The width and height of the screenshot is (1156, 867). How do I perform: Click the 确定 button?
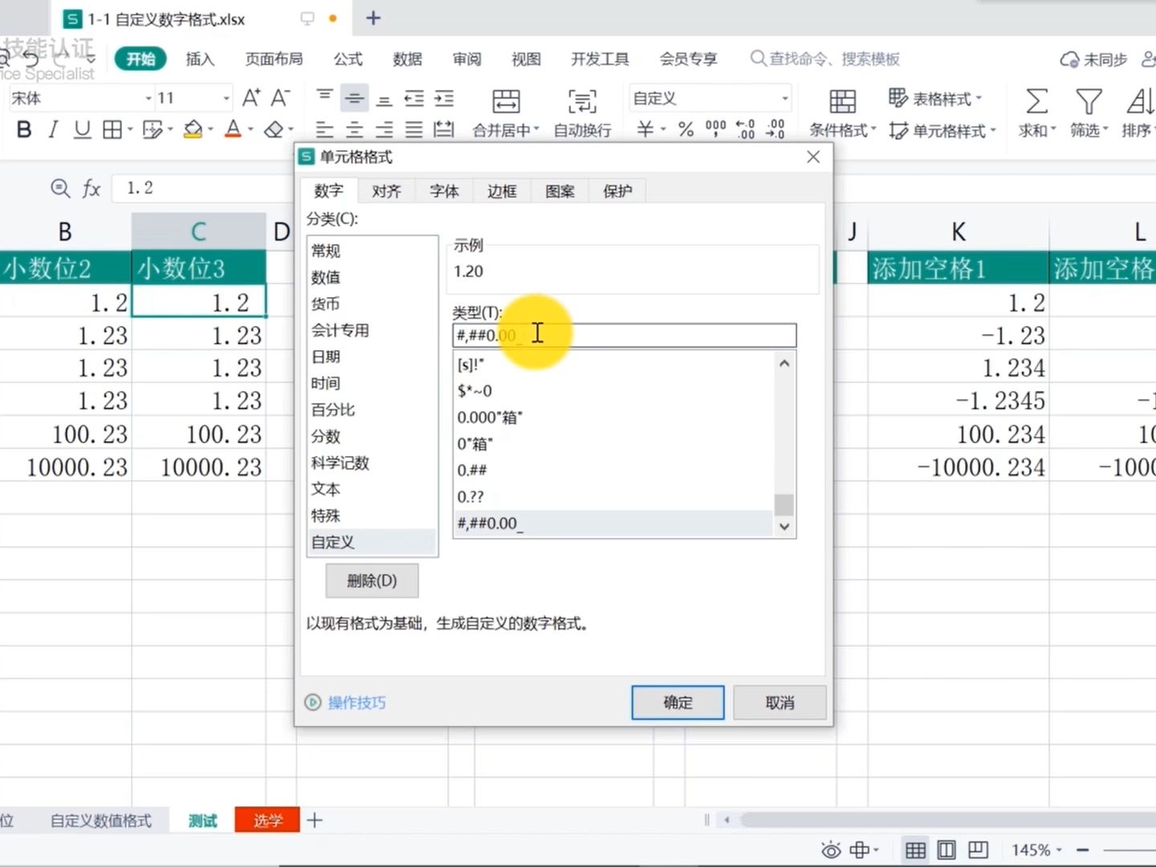pos(677,702)
